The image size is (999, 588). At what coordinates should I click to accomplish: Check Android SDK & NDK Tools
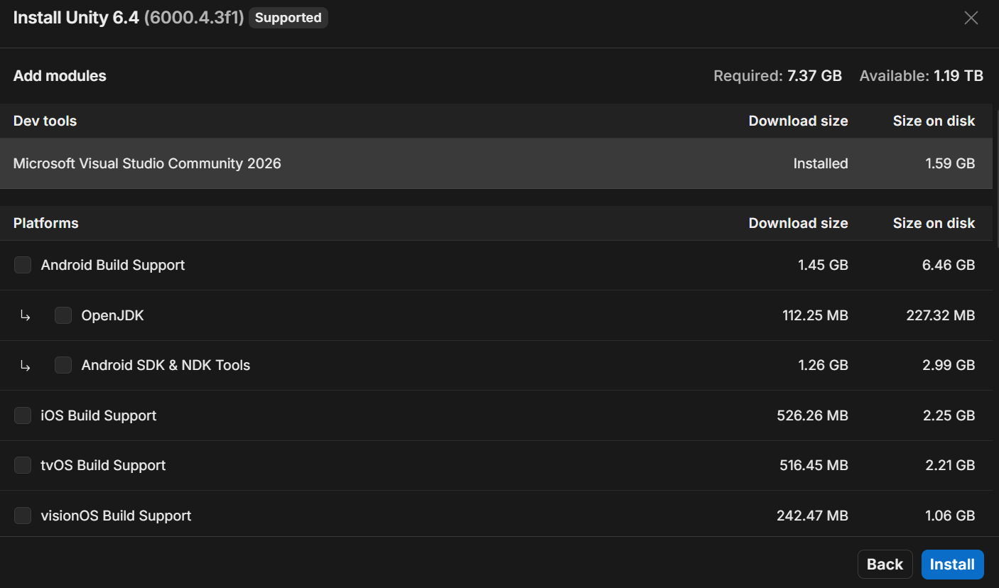click(x=63, y=365)
